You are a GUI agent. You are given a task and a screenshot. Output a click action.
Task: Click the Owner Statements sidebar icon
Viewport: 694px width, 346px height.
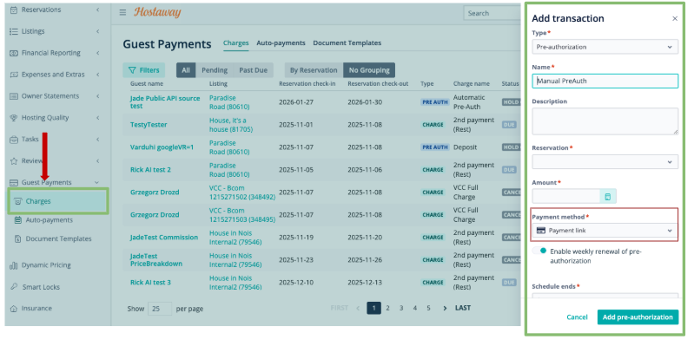14,96
